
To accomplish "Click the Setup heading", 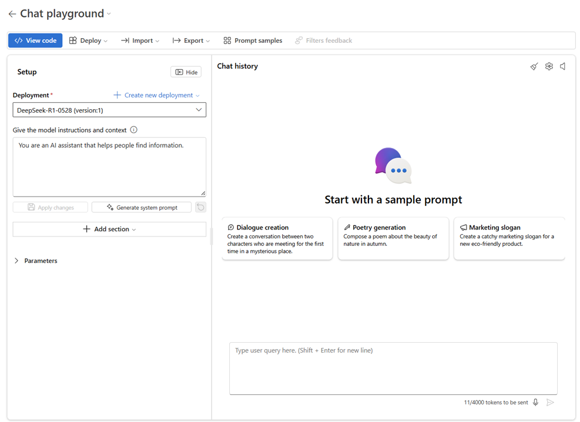I will (27, 72).
